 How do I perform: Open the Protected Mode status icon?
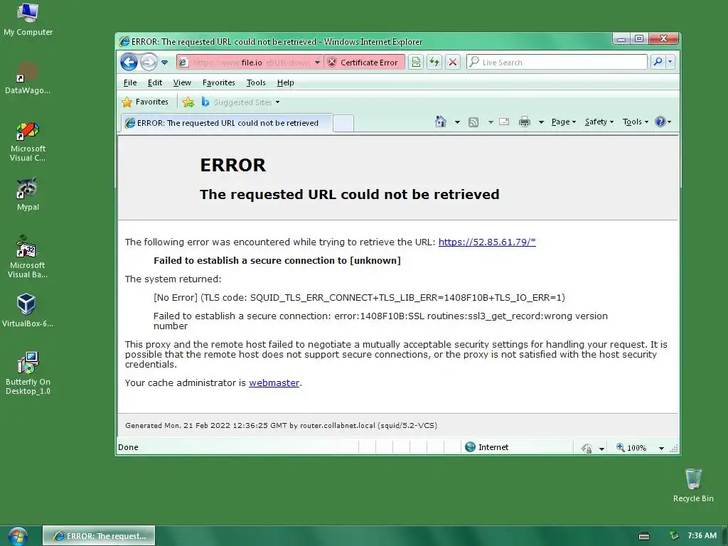(587, 448)
